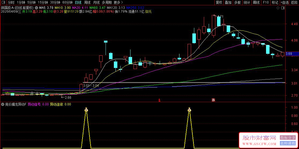299x149 pixels.
Task: Click the 涨 marker below candles
Action: [213, 100]
